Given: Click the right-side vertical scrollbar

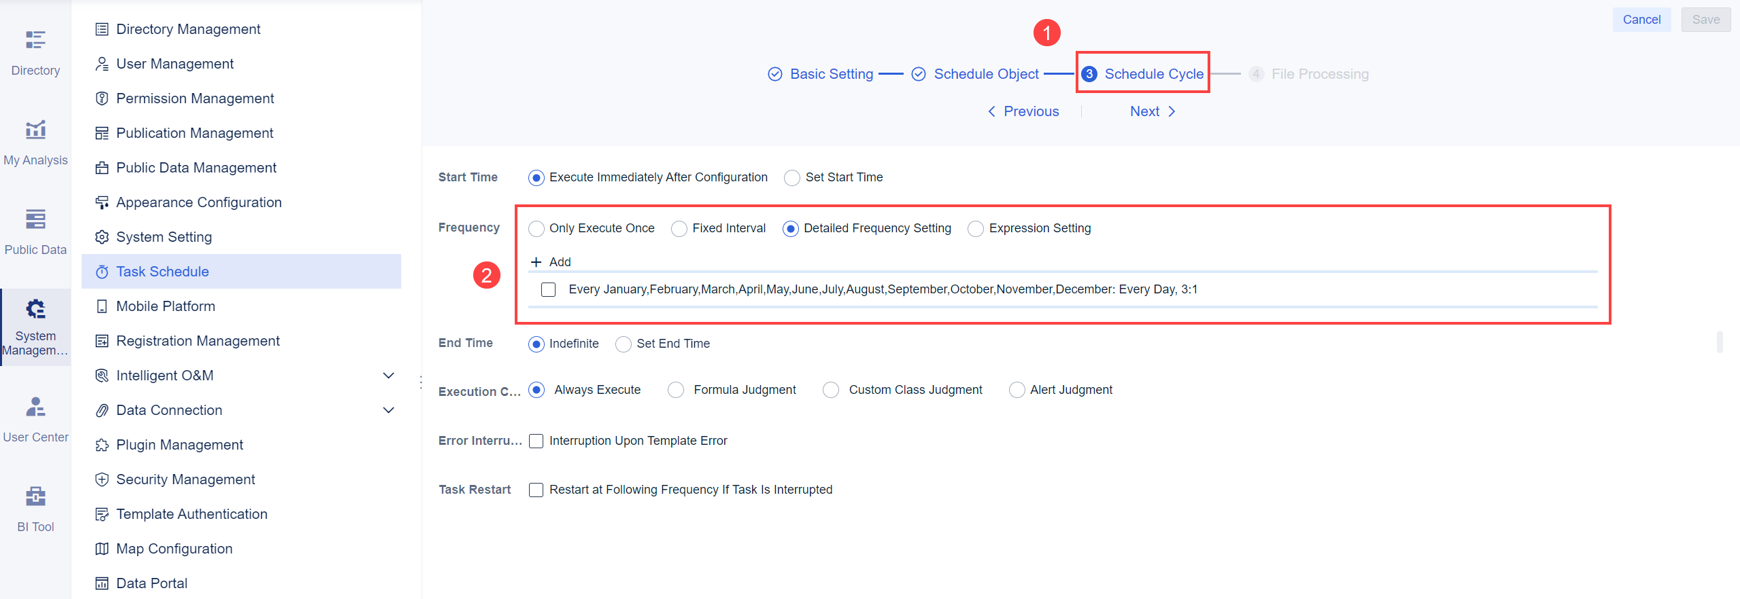Looking at the screenshot, I should point(1720,342).
